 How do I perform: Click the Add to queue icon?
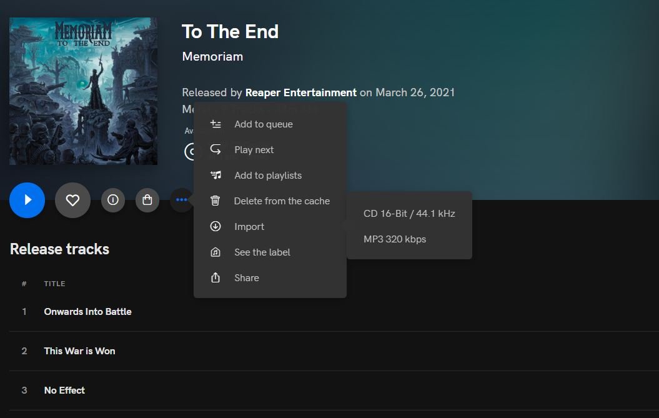[216, 124]
